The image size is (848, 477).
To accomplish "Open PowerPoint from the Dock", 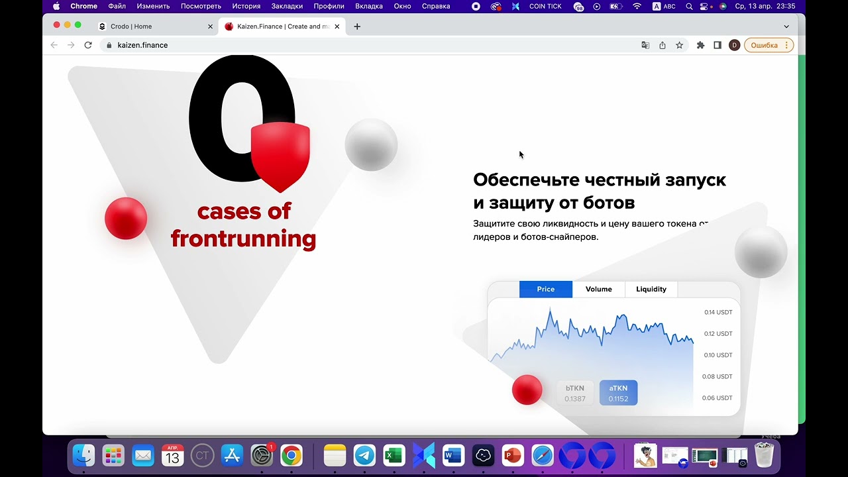I will click(x=513, y=455).
